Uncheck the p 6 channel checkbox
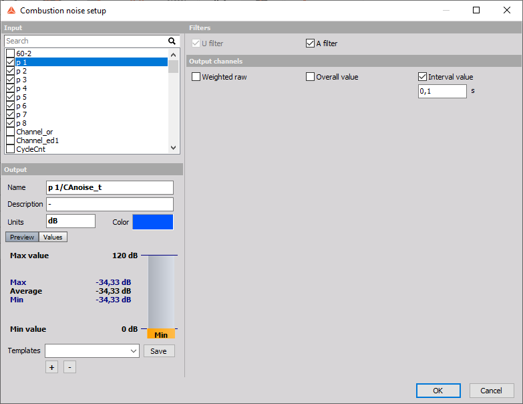This screenshot has height=404, width=523. (x=10, y=105)
